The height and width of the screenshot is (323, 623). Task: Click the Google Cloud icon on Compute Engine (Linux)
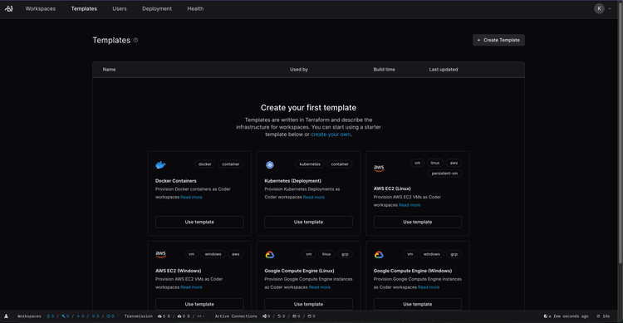coord(270,255)
